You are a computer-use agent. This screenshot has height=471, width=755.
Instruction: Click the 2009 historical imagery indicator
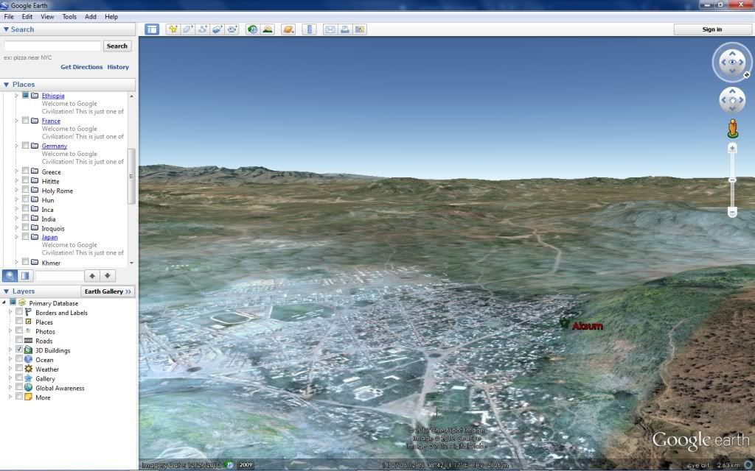[x=246, y=465]
